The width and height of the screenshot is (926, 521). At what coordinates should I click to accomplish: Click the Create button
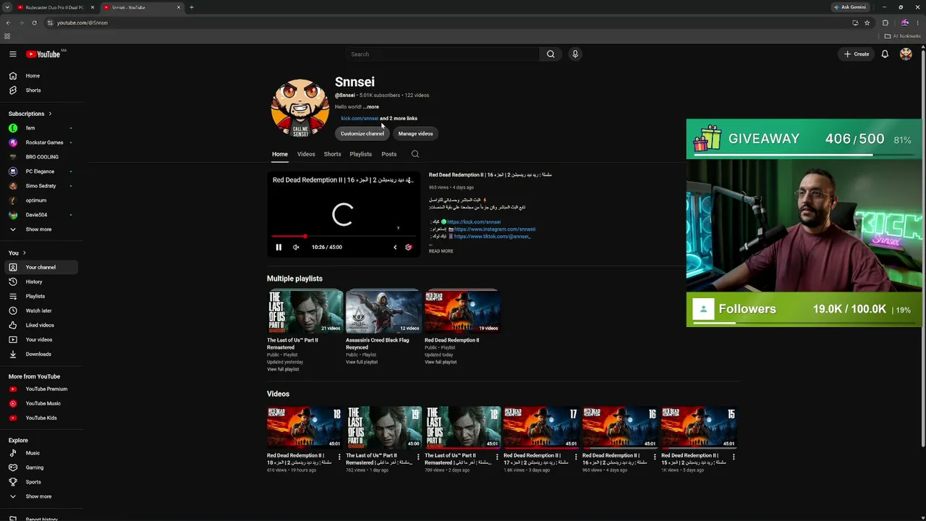pyautogui.click(x=857, y=54)
